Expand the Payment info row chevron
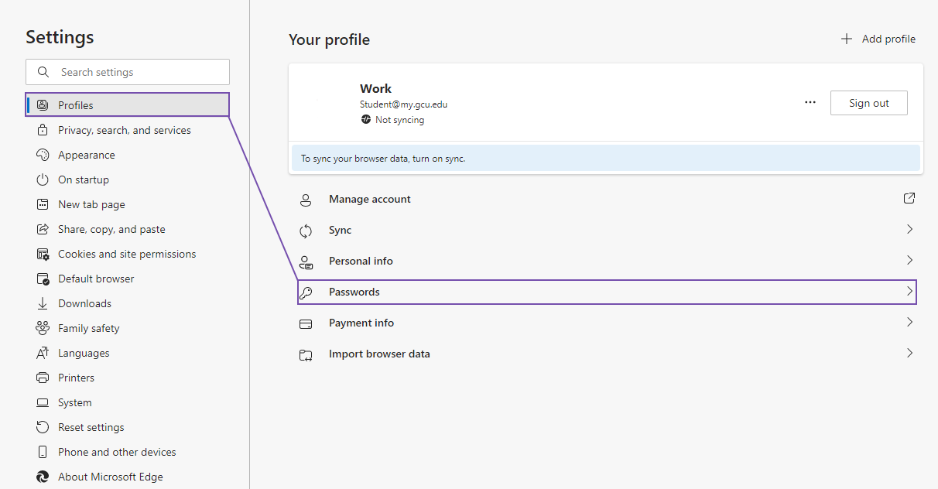The image size is (938, 489). click(909, 322)
